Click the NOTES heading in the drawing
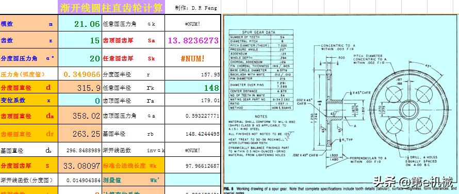The width and height of the screenshot is (459, 194). [x=260, y=116]
